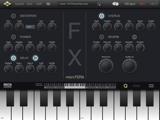Click the reverb FX round icon
The image size is (160, 120).
134,37
